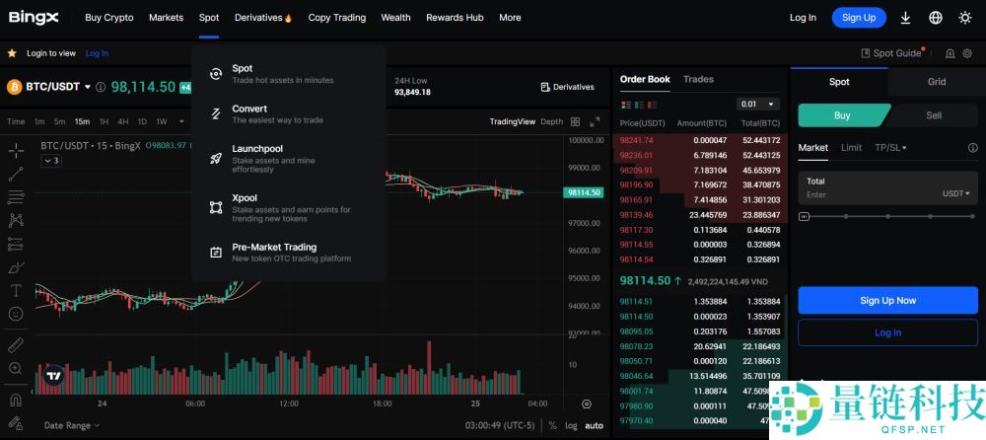Click the download app icon in header

pos(906,18)
